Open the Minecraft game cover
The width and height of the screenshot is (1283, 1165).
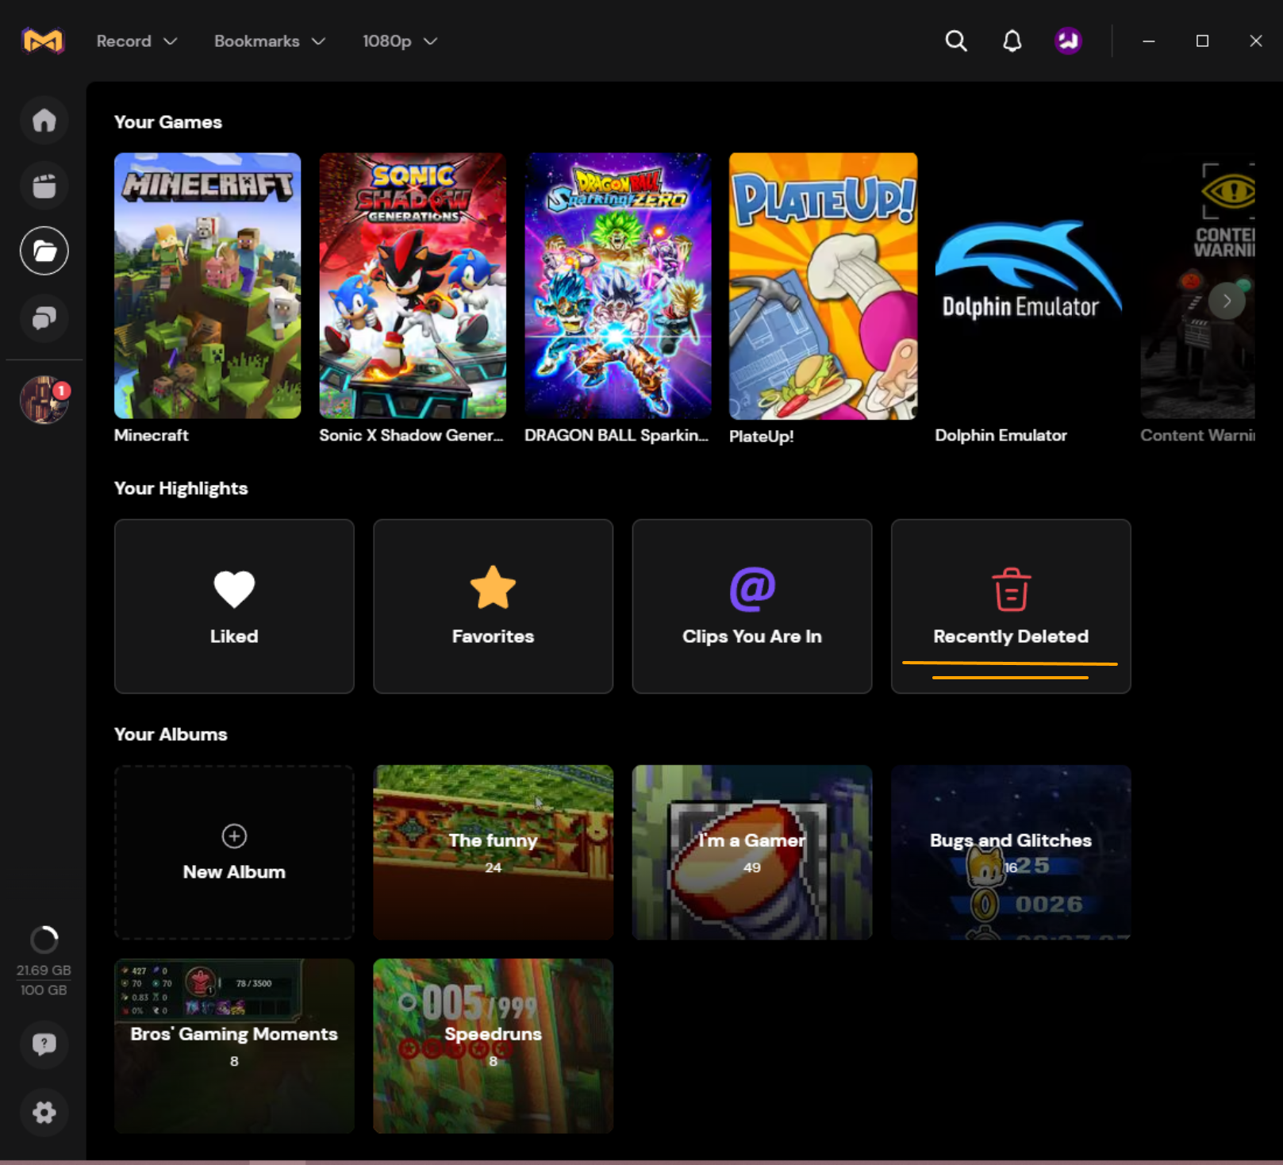pyautogui.click(x=208, y=286)
